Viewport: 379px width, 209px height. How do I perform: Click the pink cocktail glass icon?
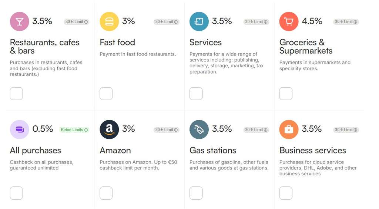(x=20, y=21)
